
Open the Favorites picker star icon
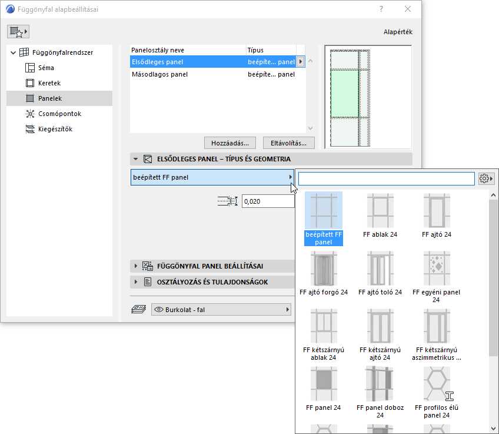tap(18, 32)
